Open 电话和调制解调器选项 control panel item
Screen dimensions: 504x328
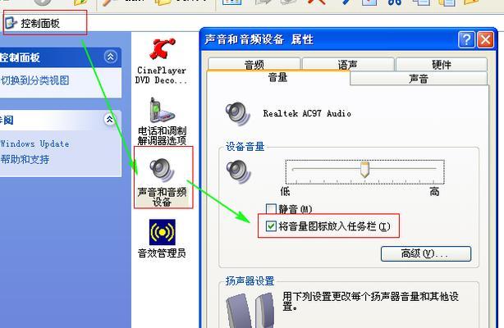(x=161, y=111)
